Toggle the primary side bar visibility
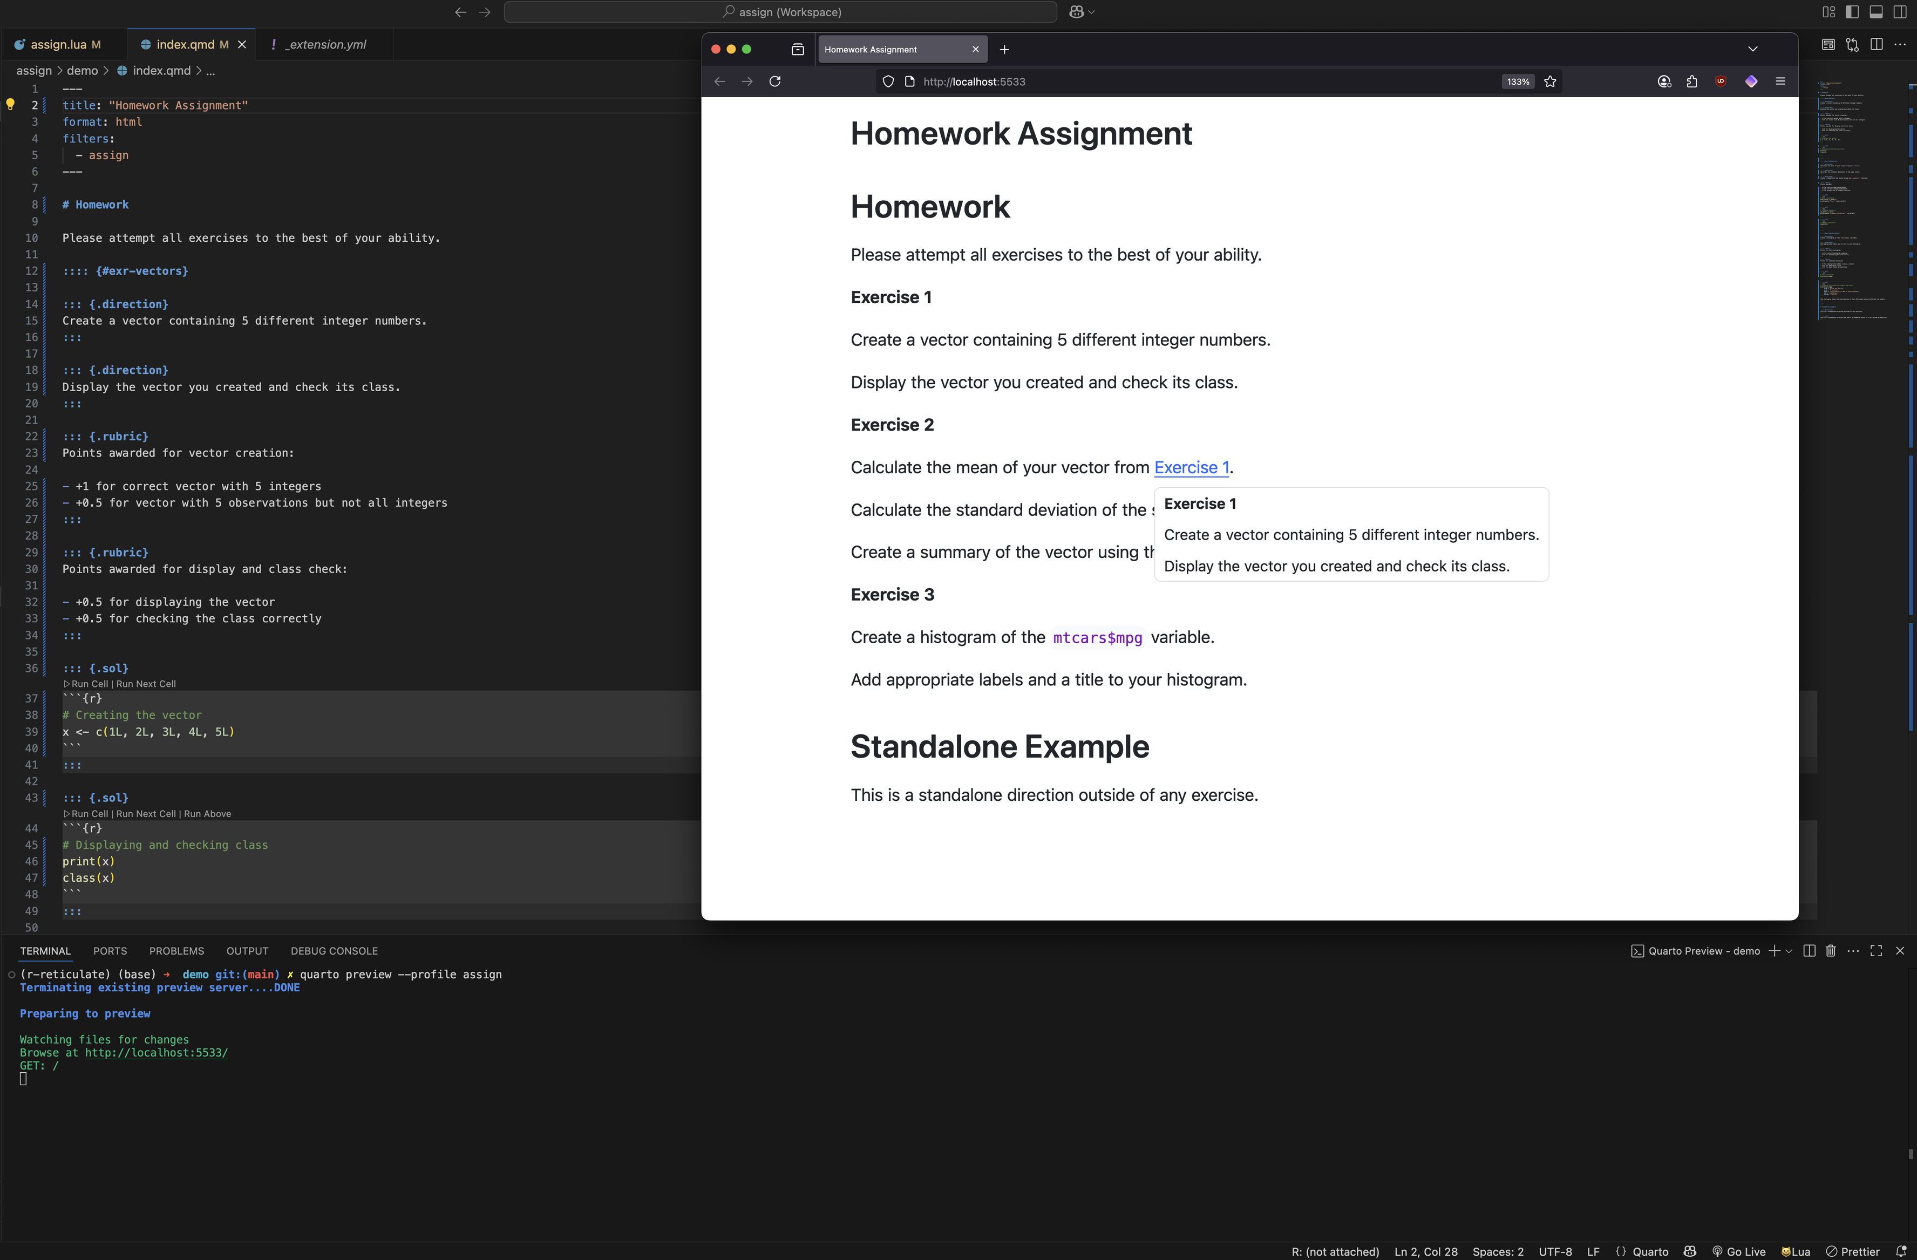Viewport: 1917px width, 1260px height. click(x=1853, y=12)
